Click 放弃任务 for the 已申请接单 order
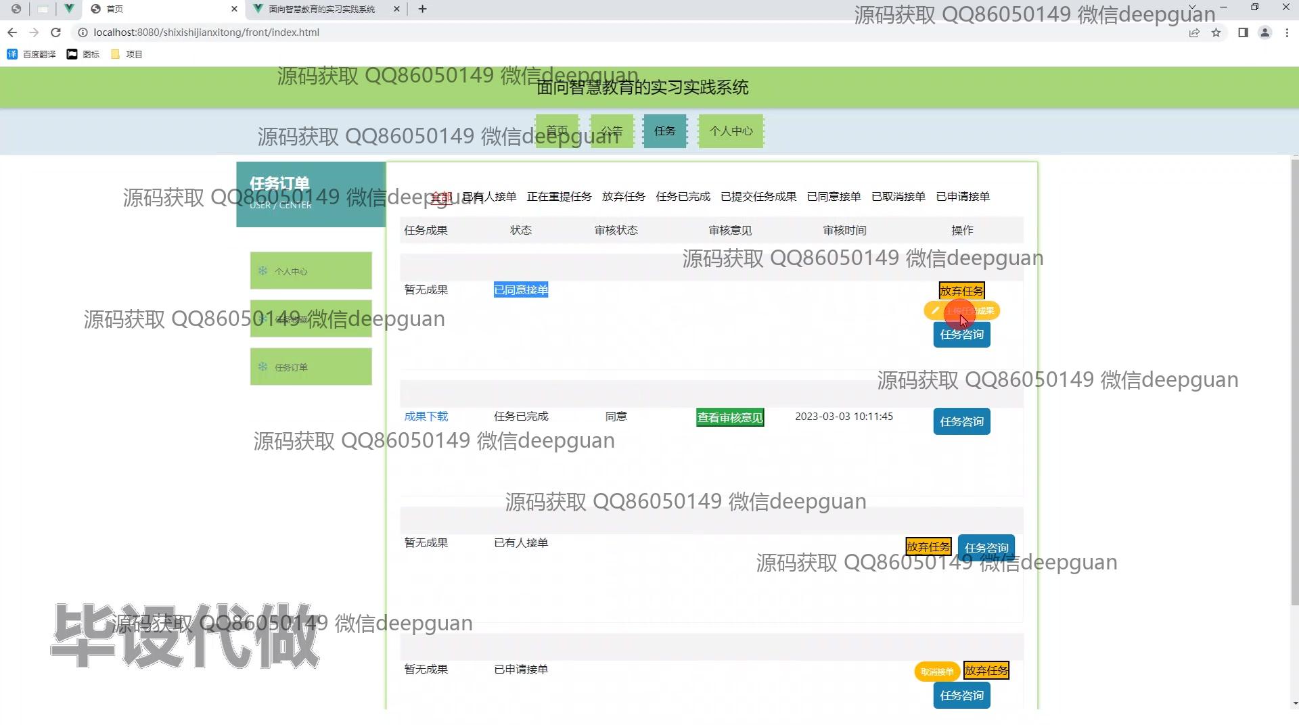Image resolution: width=1299 pixels, height=725 pixels. tap(986, 670)
